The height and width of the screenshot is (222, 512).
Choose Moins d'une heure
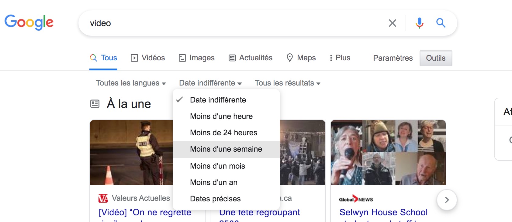[x=226, y=116]
